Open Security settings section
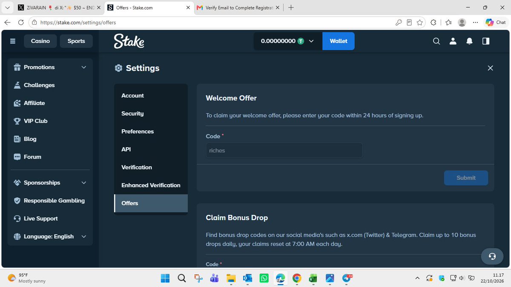The width and height of the screenshot is (511, 287). pos(151,114)
